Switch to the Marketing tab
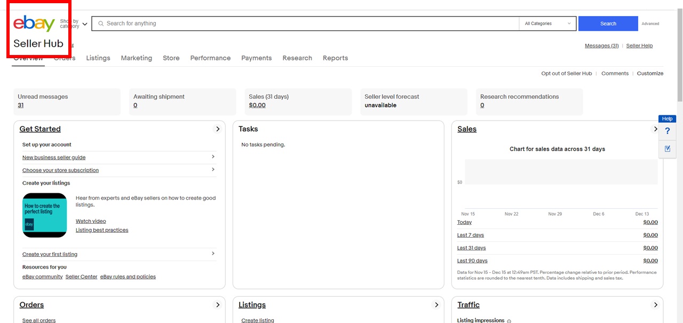The height and width of the screenshot is (323, 683). pyautogui.click(x=136, y=58)
